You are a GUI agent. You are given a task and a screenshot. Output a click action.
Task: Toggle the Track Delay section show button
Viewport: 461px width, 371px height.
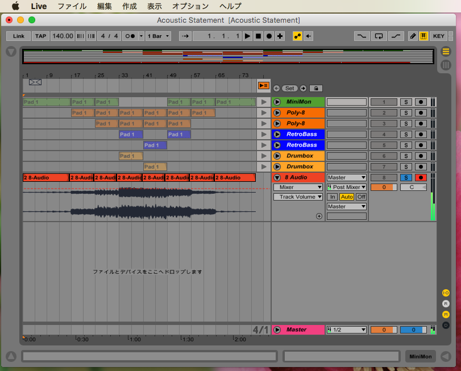(446, 325)
